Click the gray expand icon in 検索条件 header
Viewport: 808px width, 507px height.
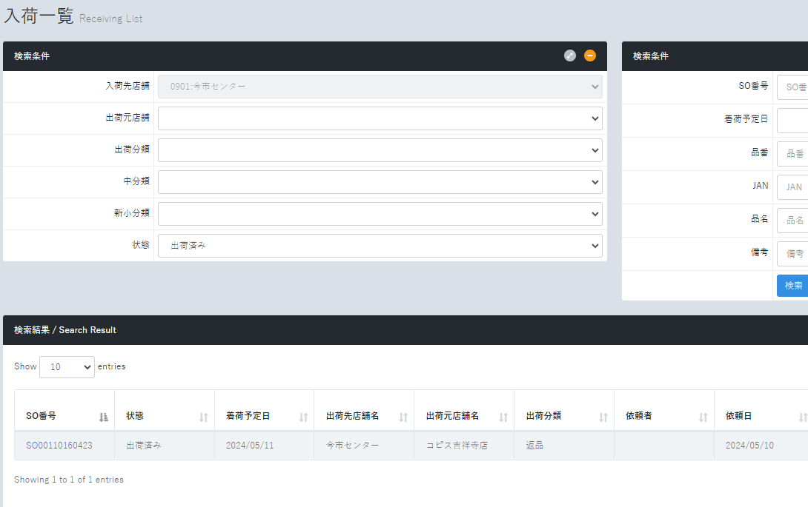569,56
